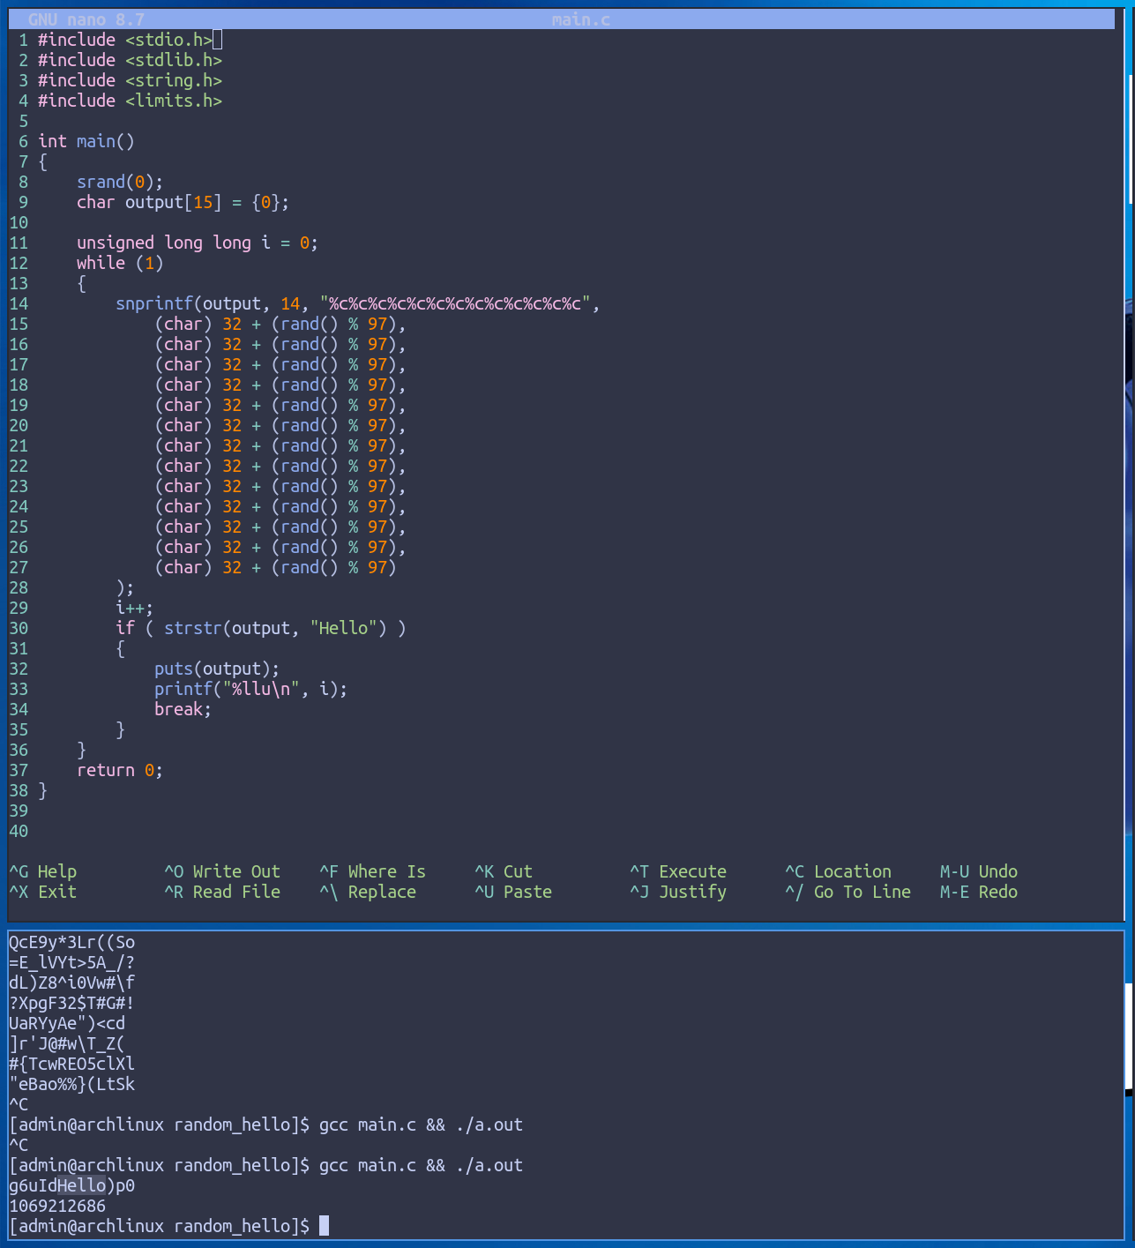Viewport: 1135px width, 1248px height.
Task: Click terminal output line UaRYyAe")<cd
Action: [67, 1023]
